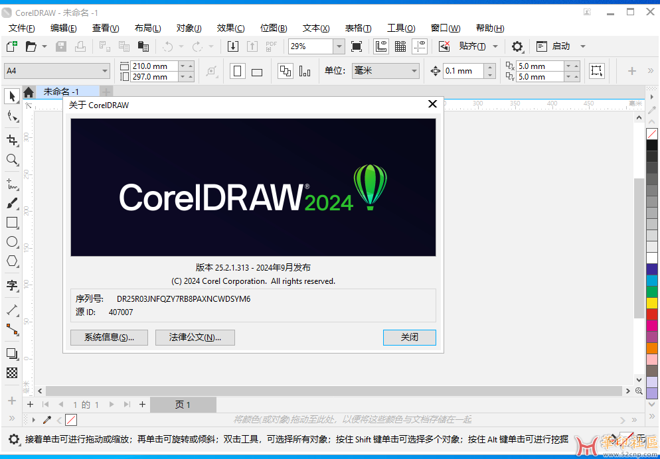Set page to Portrait orientation

pyautogui.click(x=238, y=71)
